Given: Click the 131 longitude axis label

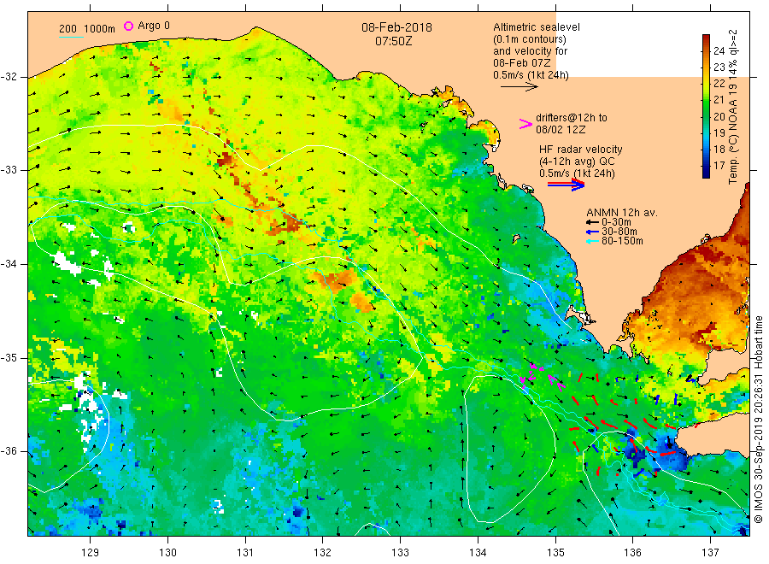Looking at the screenshot, I should [245, 553].
